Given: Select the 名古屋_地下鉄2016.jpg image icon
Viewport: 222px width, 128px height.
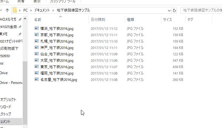Looking at the screenshot, I should pos(37,79).
